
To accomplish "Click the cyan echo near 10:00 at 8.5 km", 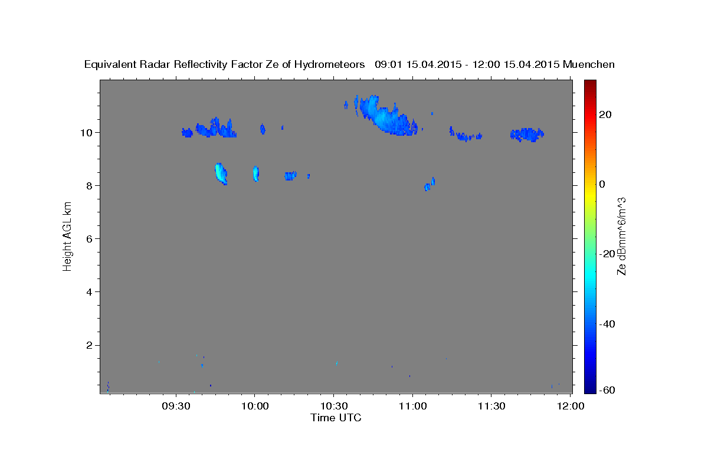I will (x=256, y=173).
